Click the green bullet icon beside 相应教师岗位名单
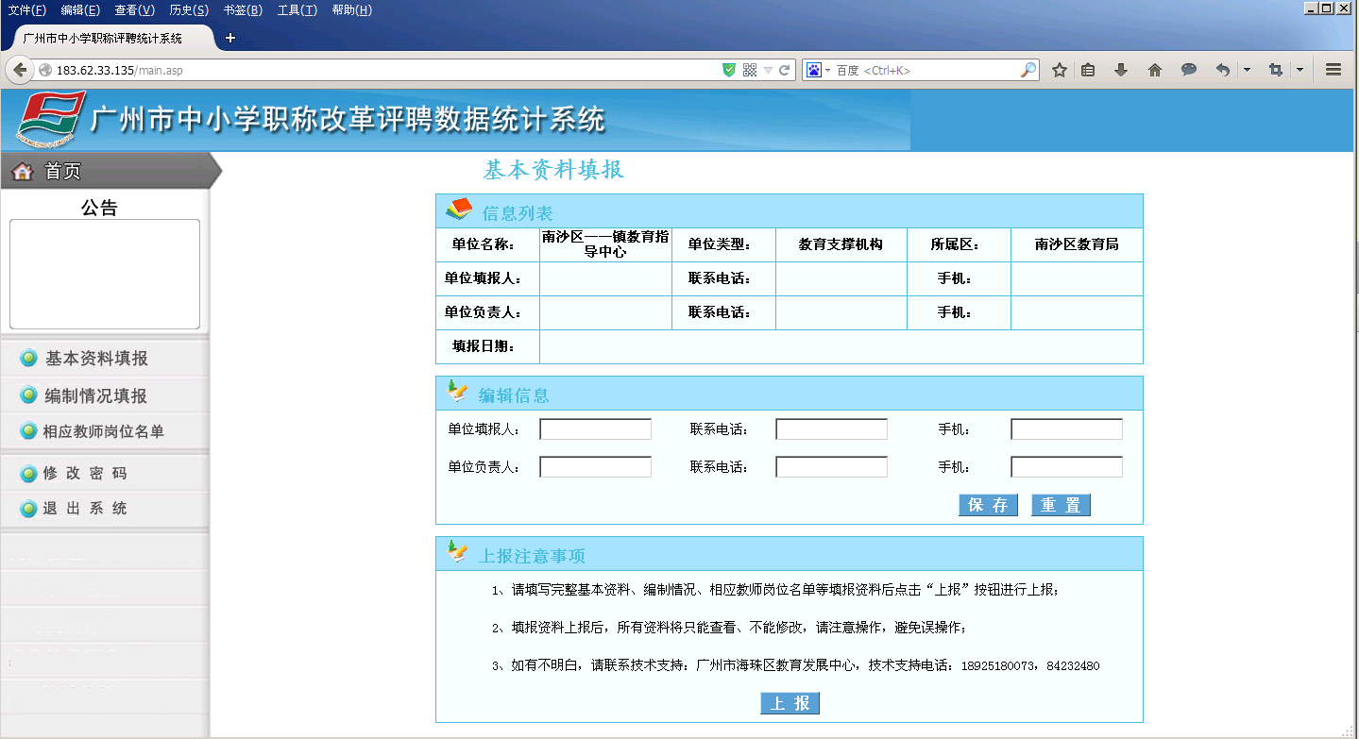Screen dimensions: 1359x739 pyautogui.click(x=29, y=431)
